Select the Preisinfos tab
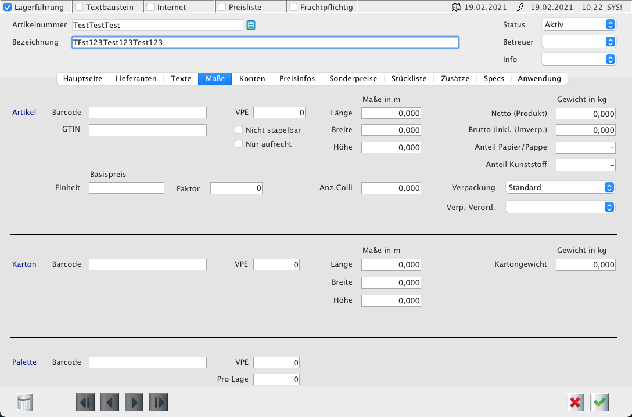This screenshot has width=632, height=417. point(297,79)
